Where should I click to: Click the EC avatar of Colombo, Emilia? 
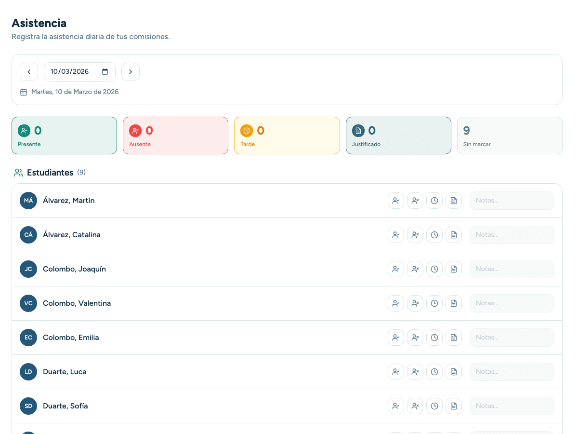click(28, 338)
